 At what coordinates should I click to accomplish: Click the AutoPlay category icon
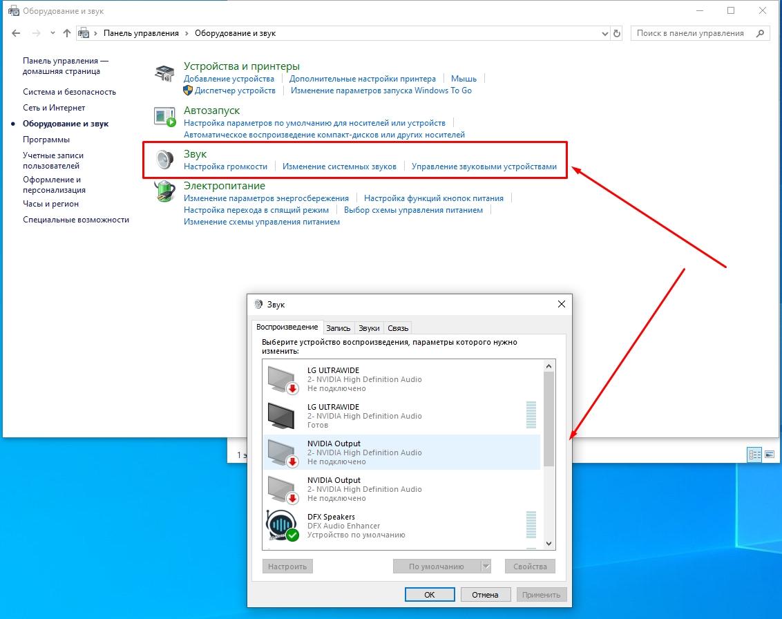164,117
